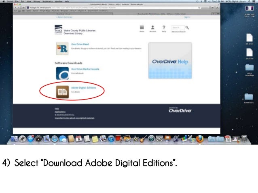Click the OverDrive Media Console icon

[62, 73]
